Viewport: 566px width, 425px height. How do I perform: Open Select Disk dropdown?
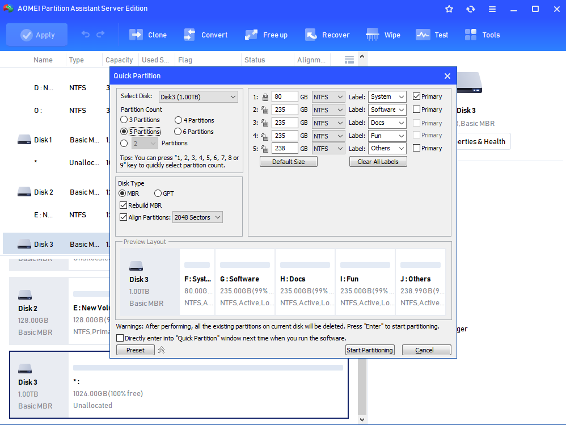tap(198, 97)
